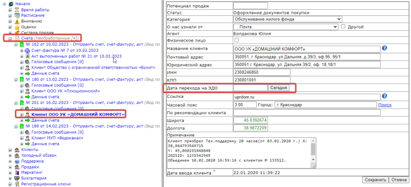The height and width of the screenshot is (187, 411).
Task: Click the Примечание textarea scrollbar down arrow
Action: (x=313, y=159)
